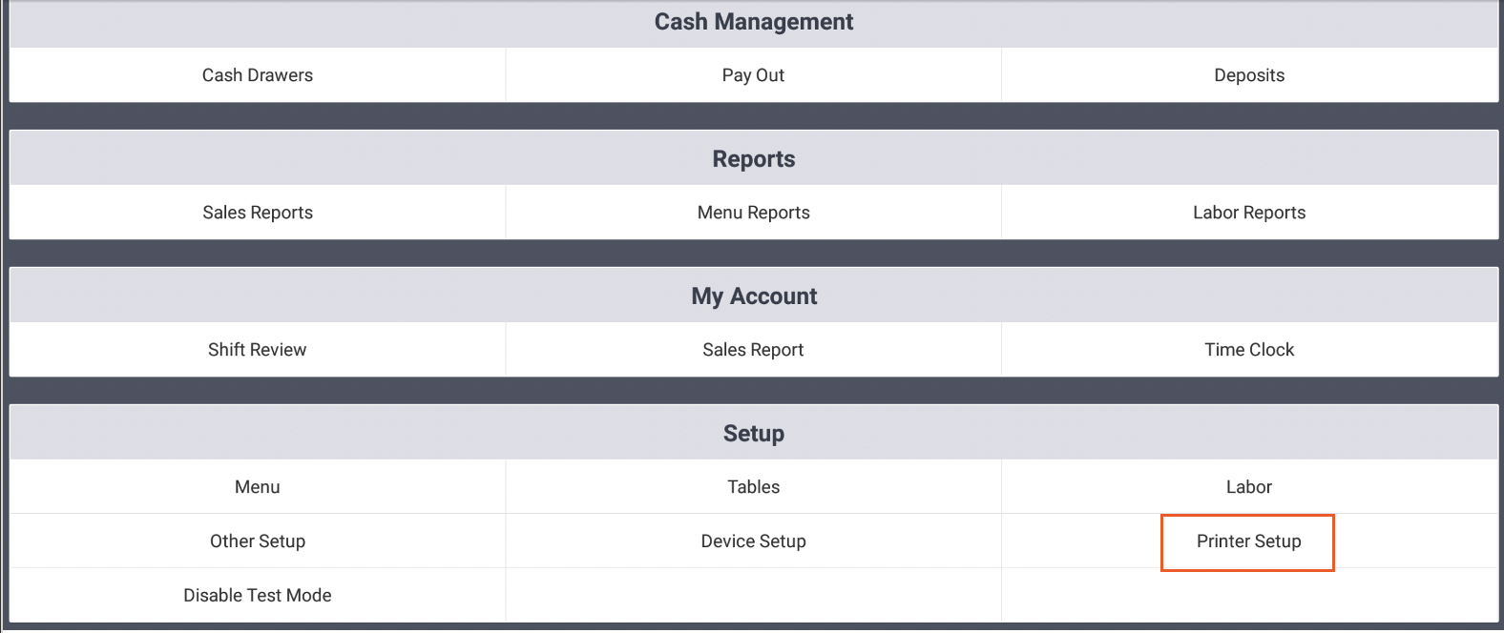Open Device Setup
The image size is (1504, 633).
point(753,541)
